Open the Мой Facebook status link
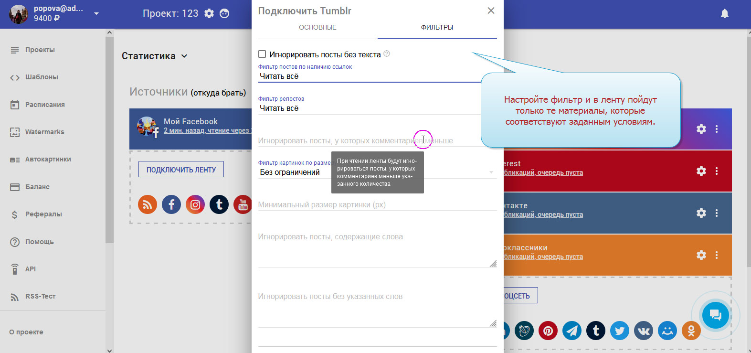751x353 pixels. pyautogui.click(x=206, y=131)
